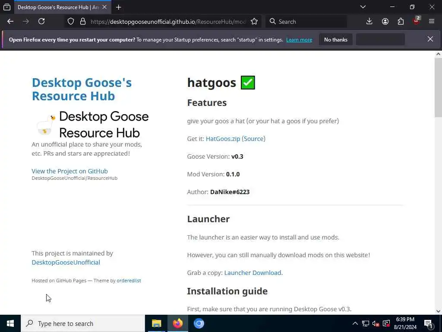This screenshot has width=442, height=332.
Task: Open the Windows Start menu
Action: [x=10, y=323]
